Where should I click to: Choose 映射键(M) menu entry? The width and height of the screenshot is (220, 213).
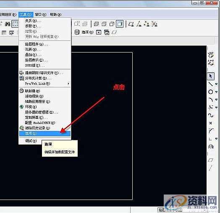coord(45,91)
